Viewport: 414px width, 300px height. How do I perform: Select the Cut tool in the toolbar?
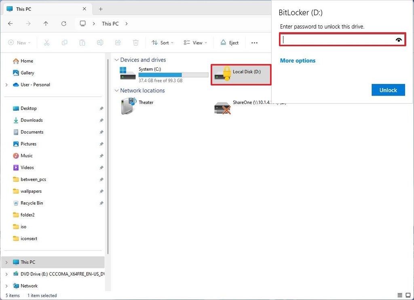click(x=46, y=42)
